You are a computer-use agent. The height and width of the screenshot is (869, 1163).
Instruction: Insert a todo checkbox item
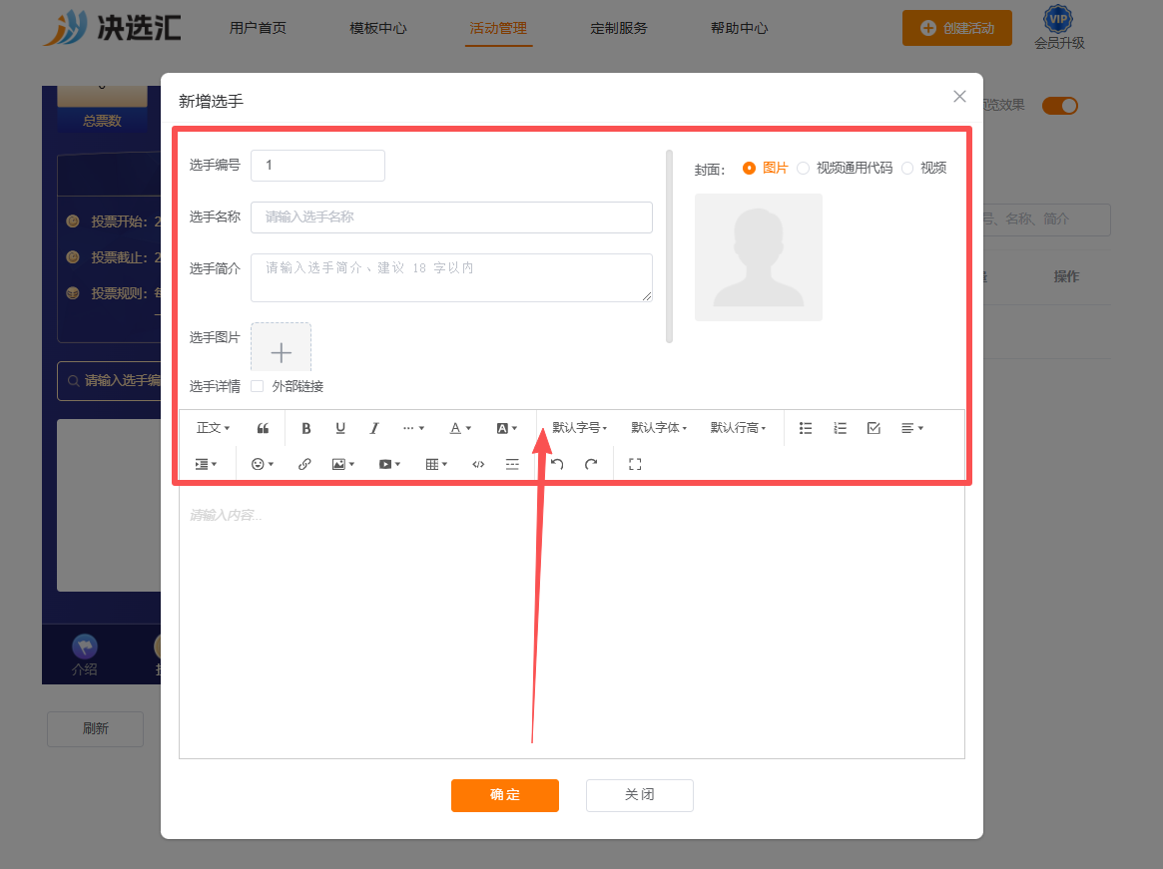pos(873,428)
